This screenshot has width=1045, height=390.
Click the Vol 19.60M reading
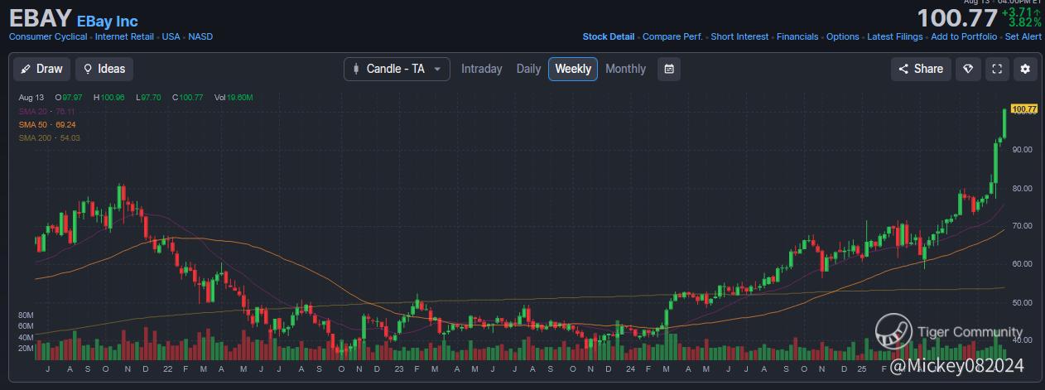pyautogui.click(x=234, y=98)
